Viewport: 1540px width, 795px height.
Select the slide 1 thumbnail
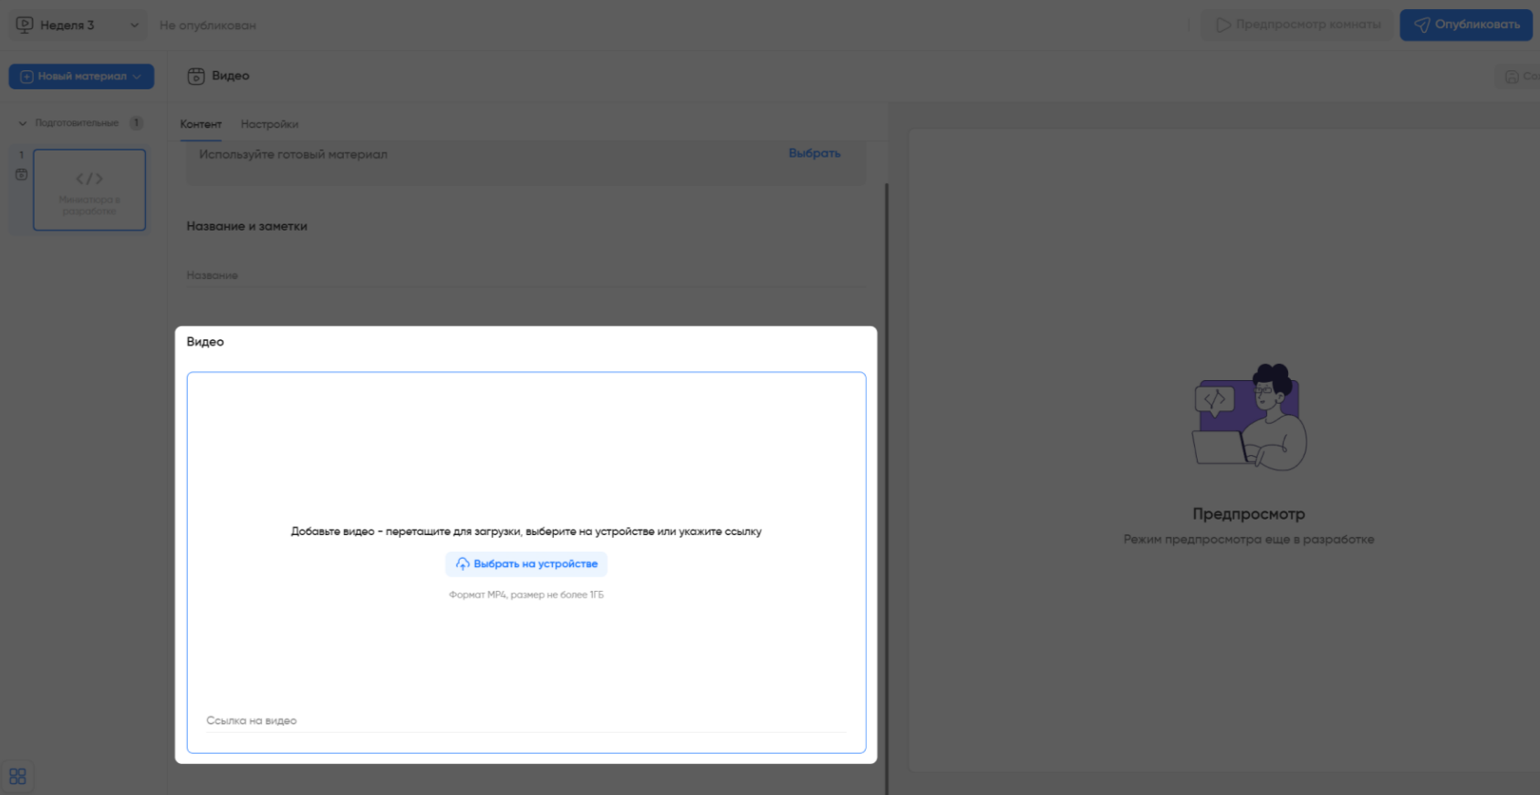[89, 190]
